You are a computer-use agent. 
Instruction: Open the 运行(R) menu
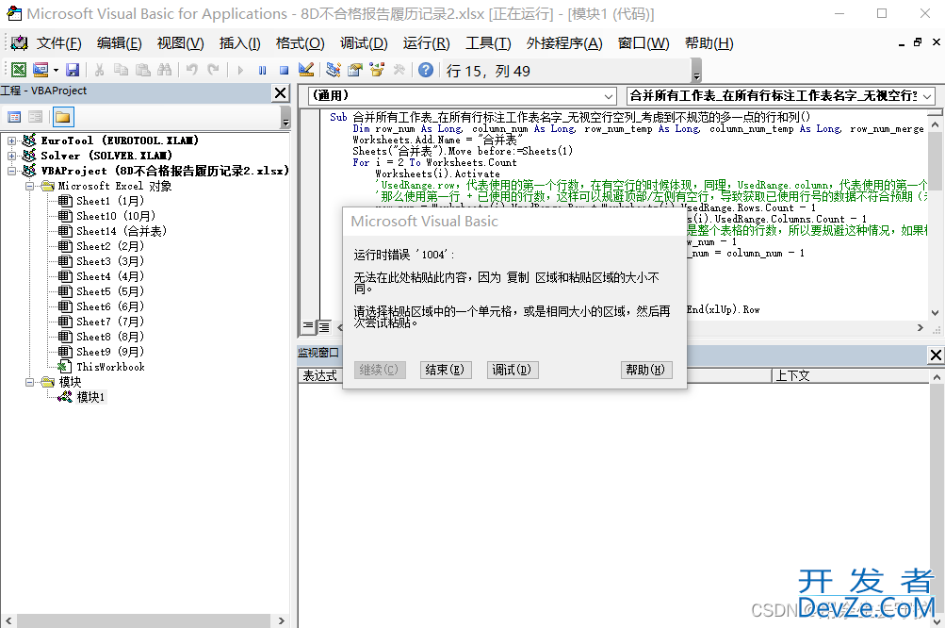coord(426,43)
